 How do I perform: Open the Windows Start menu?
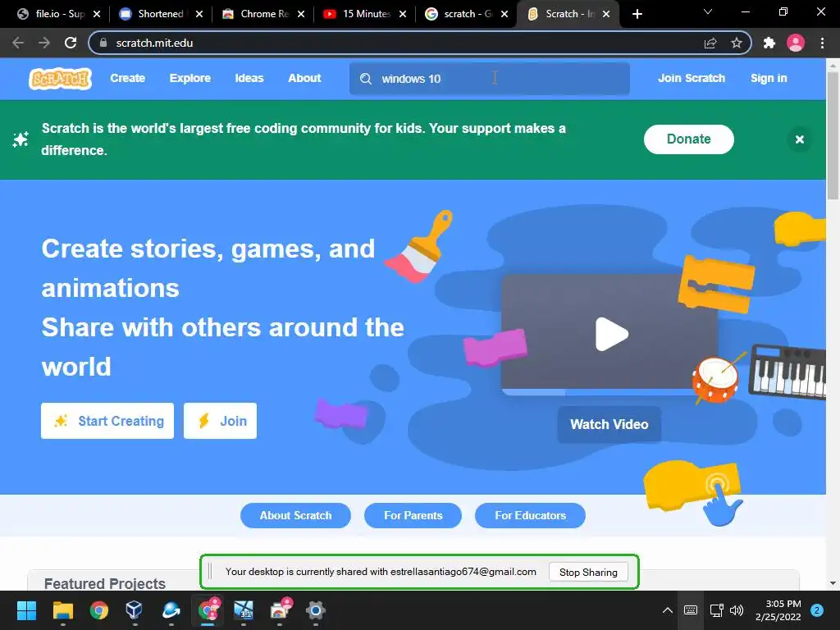[x=26, y=610]
